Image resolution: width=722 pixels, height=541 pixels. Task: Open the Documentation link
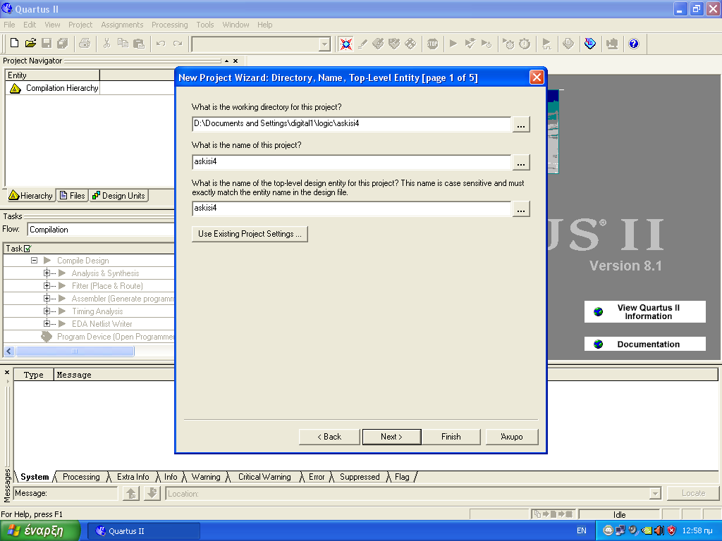644,344
